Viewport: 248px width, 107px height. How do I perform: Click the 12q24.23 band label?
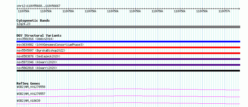pos(23,24)
